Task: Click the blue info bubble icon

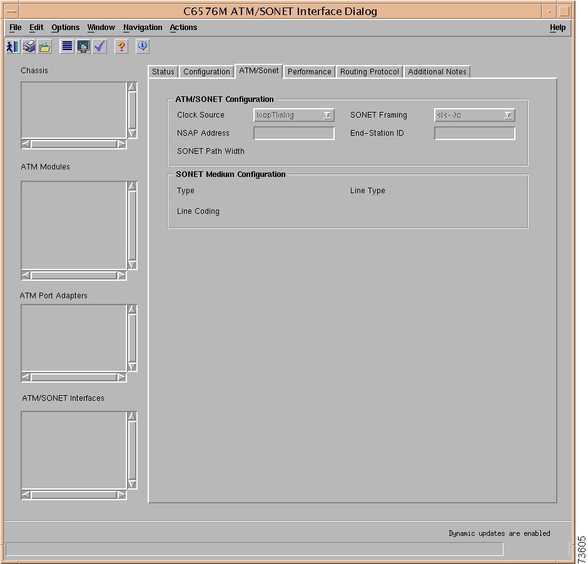Action: click(x=143, y=46)
